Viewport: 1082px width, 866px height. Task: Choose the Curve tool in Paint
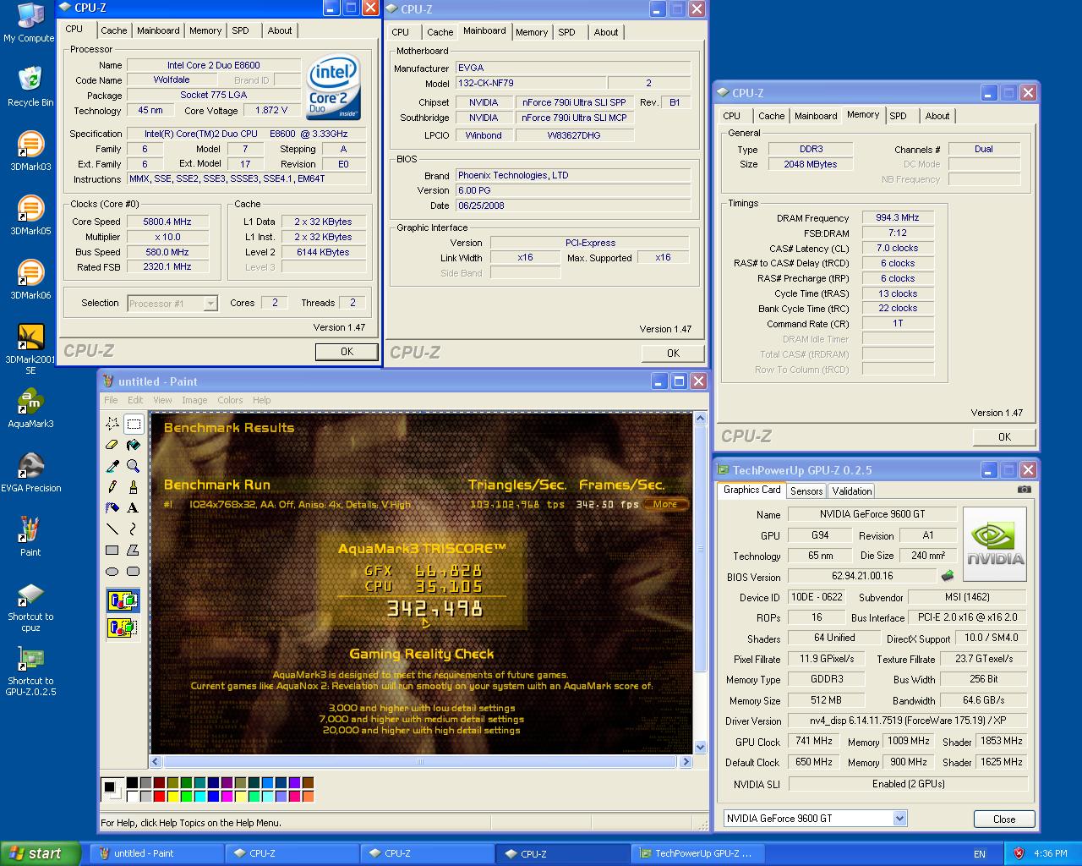point(134,529)
